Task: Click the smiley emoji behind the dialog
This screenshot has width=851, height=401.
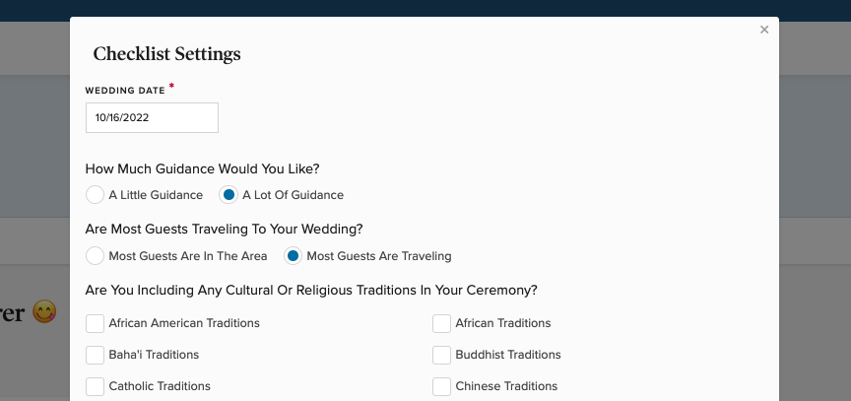Action: (x=43, y=313)
